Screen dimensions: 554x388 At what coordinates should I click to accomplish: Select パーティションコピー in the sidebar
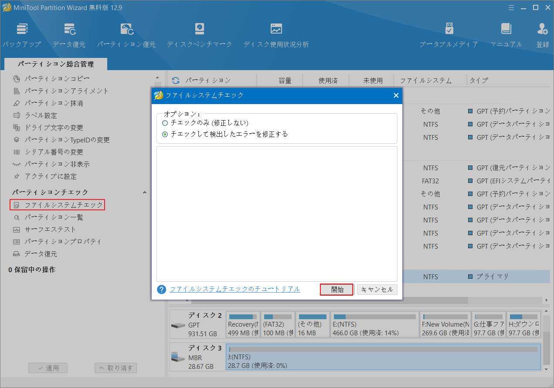[57, 79]
